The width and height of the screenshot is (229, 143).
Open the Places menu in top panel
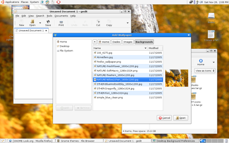pos(25,2)
